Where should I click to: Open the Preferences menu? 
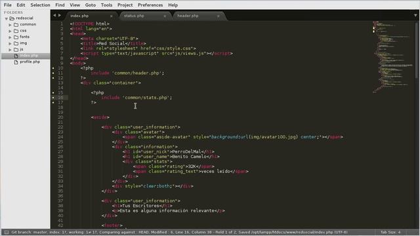(x=150, y=5)
